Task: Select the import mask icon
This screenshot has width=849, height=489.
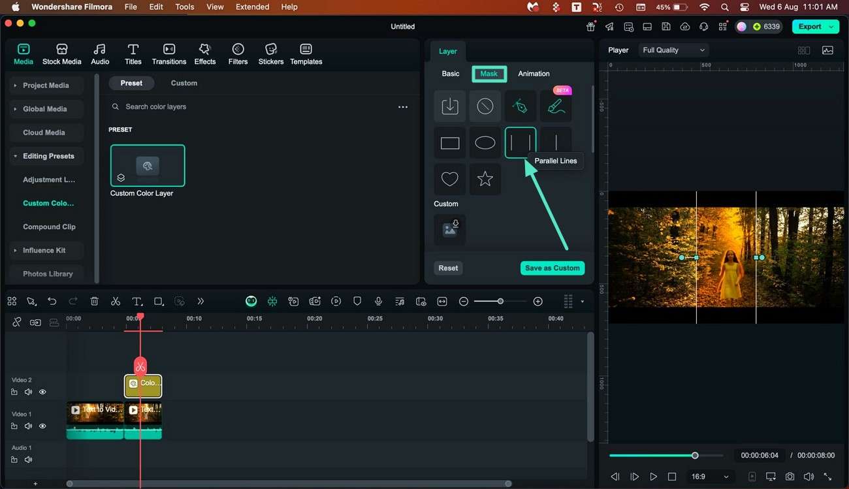Action: click(450, 106)
